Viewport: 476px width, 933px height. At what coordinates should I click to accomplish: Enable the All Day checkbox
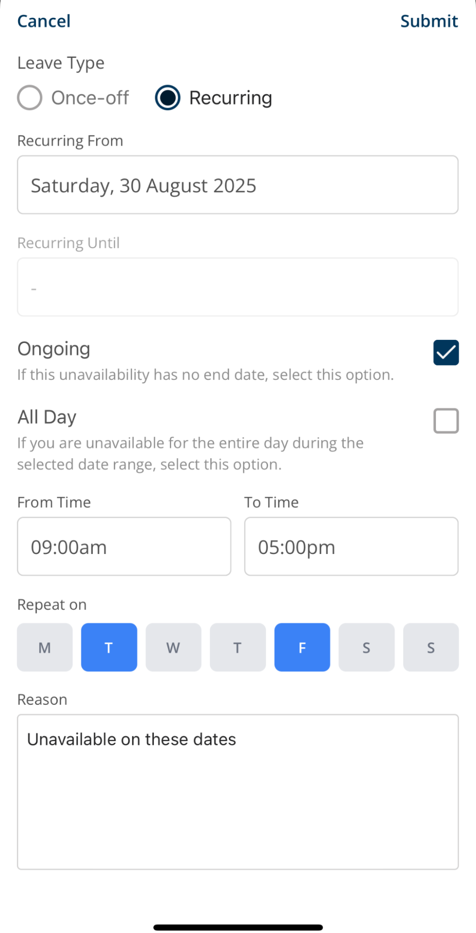(x=446, y=421)
